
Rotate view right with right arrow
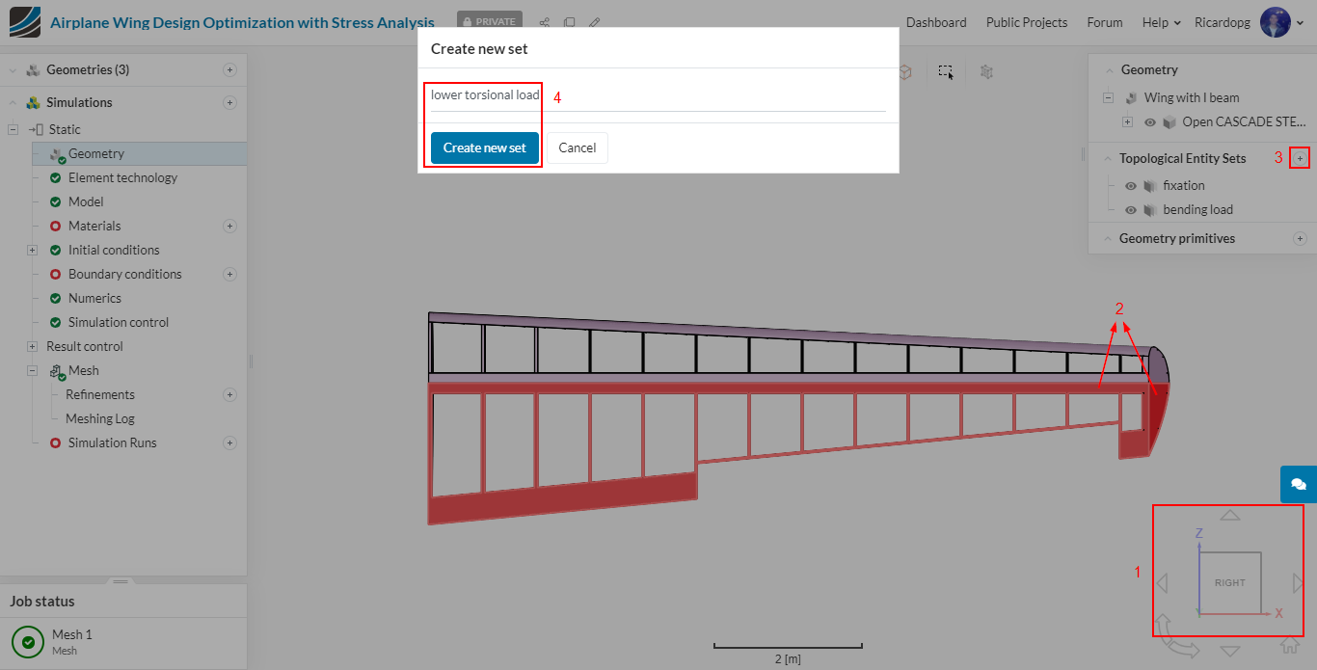click(x=1298, y=583)
